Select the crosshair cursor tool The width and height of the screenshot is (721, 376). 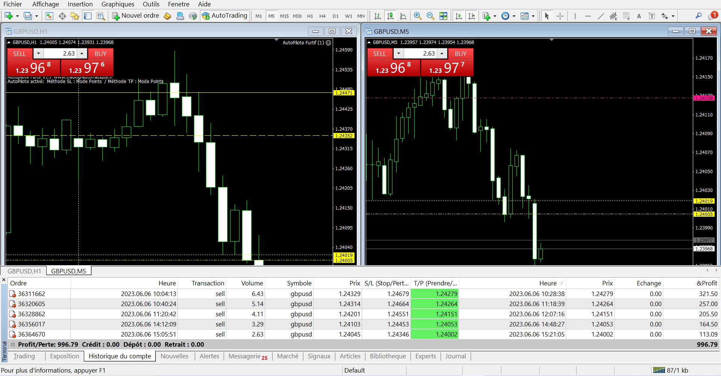click(560, 16)
